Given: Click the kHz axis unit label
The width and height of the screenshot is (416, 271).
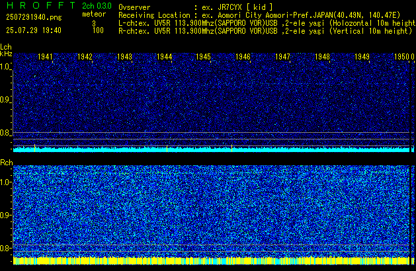Looking at the screenshot, I should pos(6,54).
